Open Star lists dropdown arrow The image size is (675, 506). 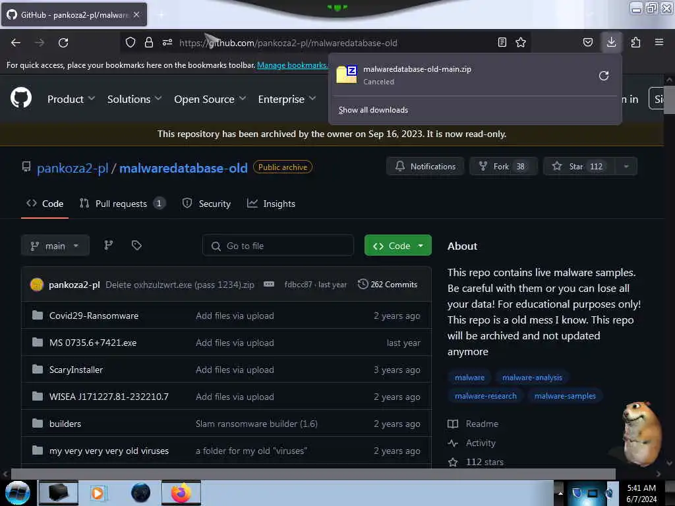pos(626,166)
